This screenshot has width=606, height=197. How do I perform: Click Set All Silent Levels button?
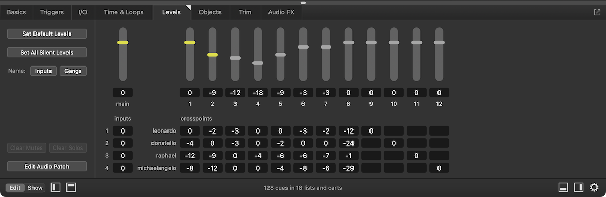tap(47, 52)
